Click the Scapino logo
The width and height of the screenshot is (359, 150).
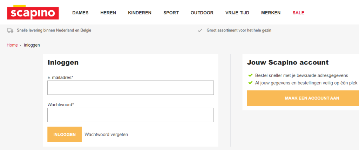coord(33,12)
